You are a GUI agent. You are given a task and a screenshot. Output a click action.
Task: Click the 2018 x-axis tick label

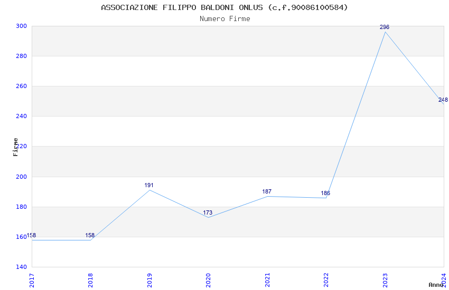tap(90, 281)
